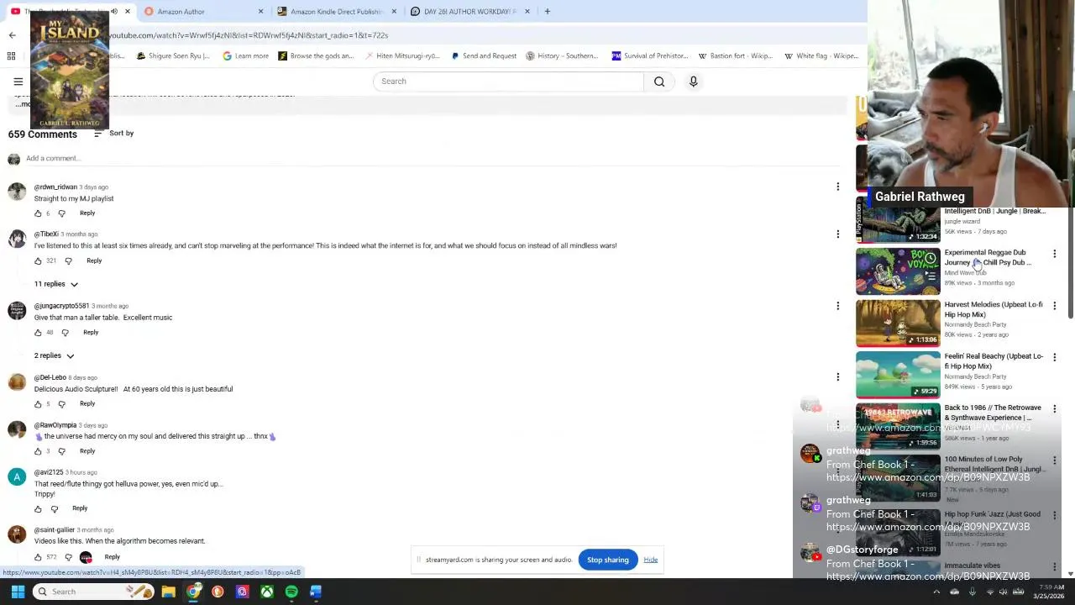Screen dimensions: 1075x605
Task: Hide the StreamYard sharing notification
Action: click(651, 560)
